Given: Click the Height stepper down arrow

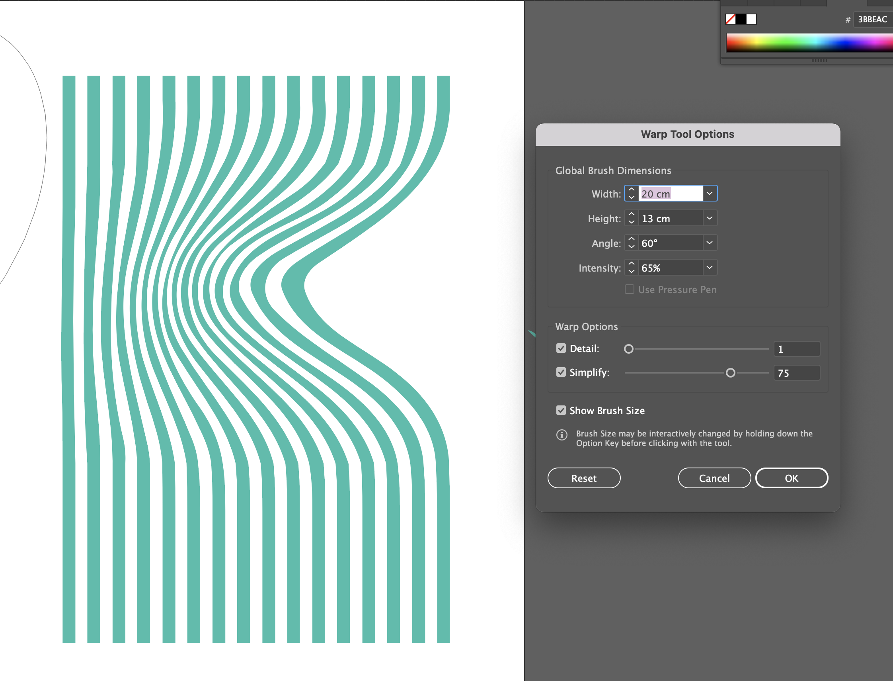Looking at the screenshot, I should (632, 223).
